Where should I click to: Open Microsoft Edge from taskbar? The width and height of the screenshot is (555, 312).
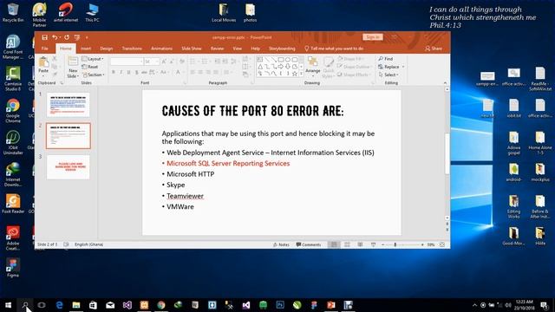pyautogui.click(x=59, y=305)
